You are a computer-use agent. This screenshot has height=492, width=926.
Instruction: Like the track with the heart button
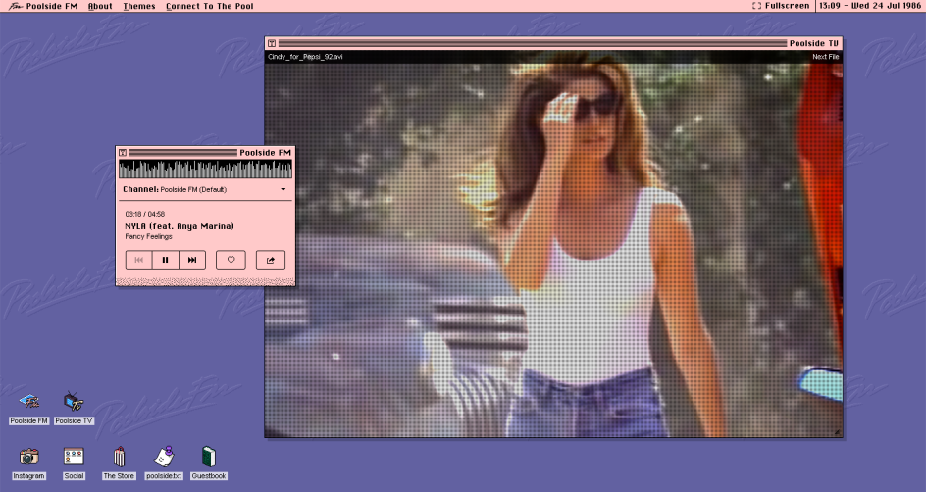[231, 260]
